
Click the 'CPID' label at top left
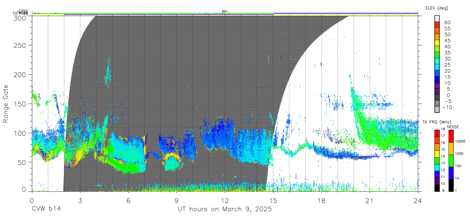click(24, 11)
